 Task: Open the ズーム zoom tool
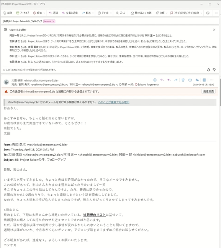click(121, 13)
